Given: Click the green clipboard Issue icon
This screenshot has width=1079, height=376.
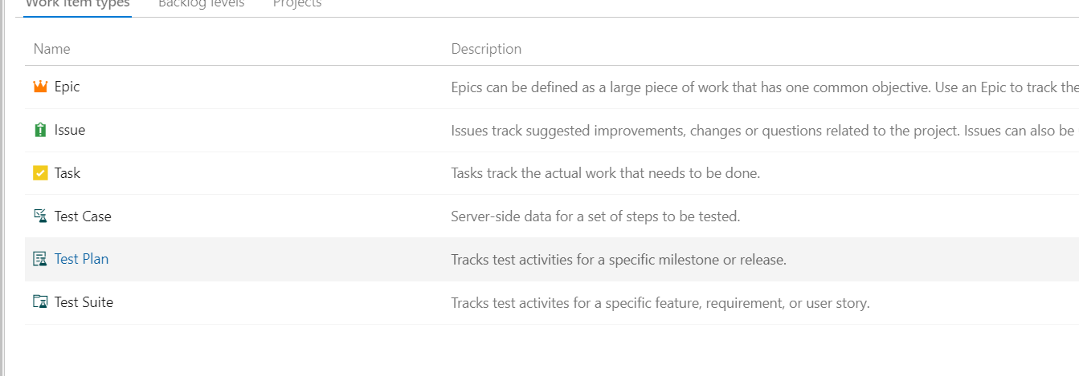Looking at the screenshot, I should coord(41,130).
